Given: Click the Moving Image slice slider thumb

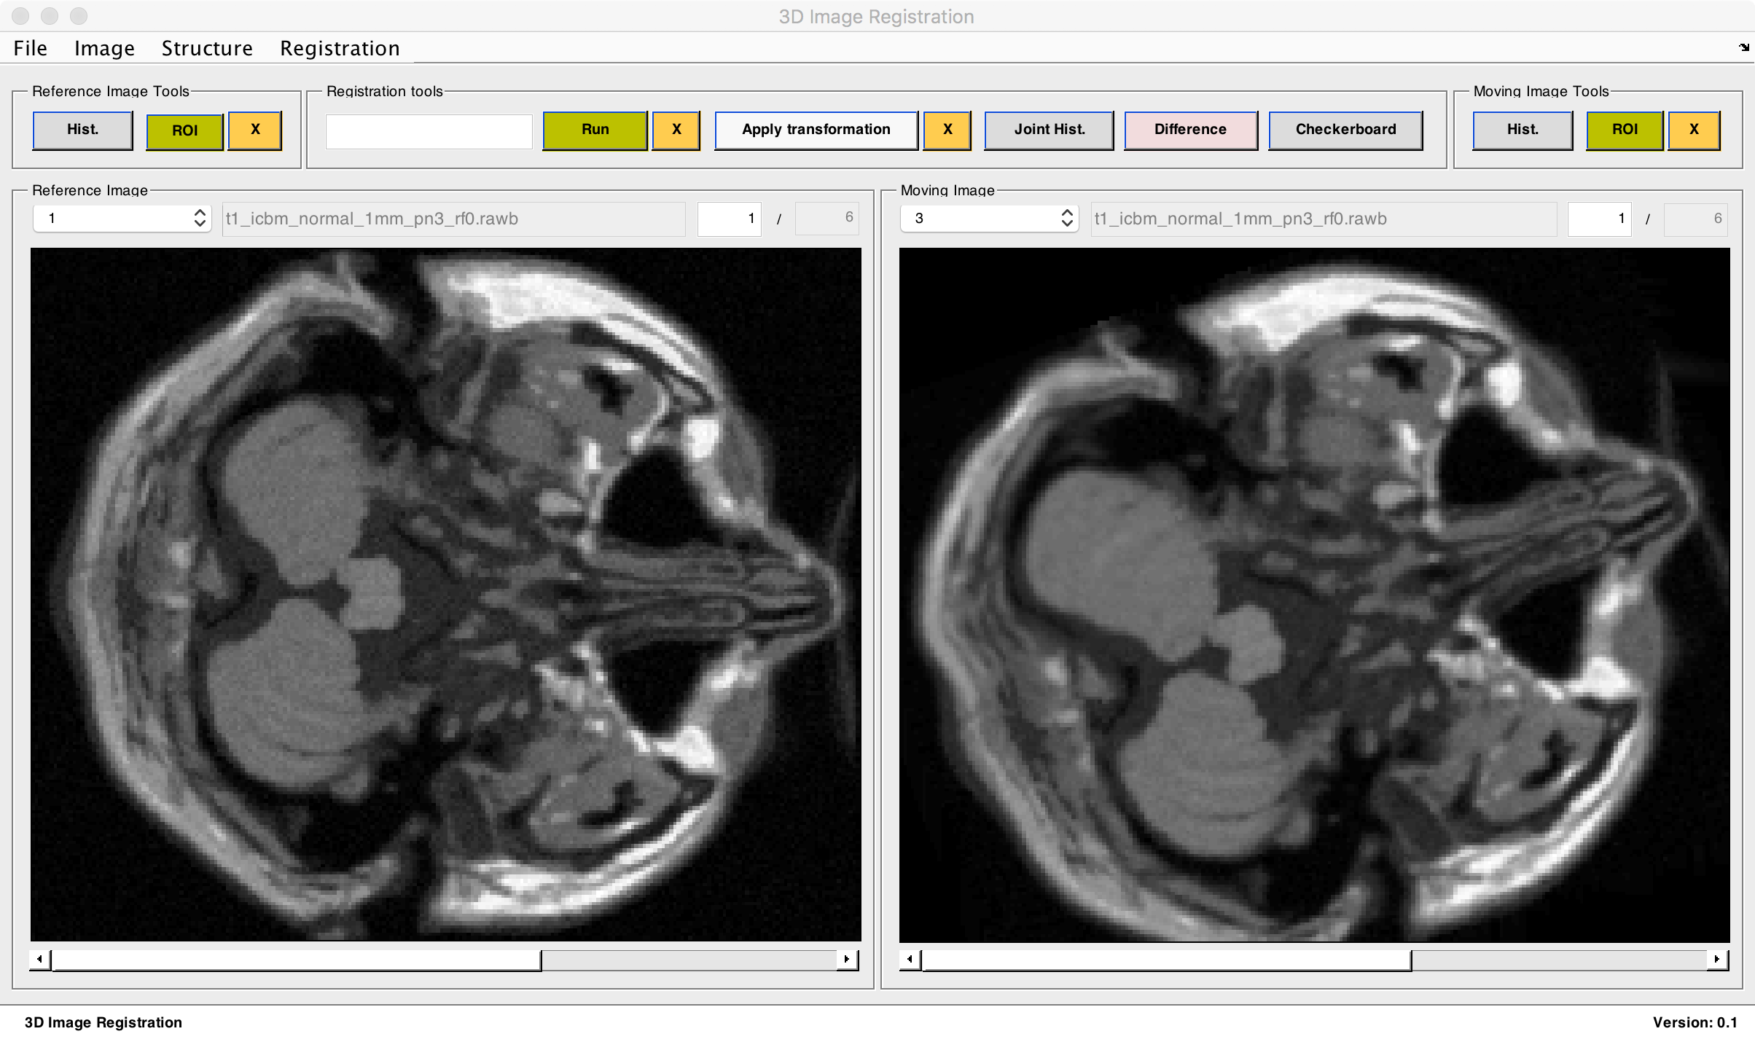Looking at the screenshot, I should tap(1167, 960).
